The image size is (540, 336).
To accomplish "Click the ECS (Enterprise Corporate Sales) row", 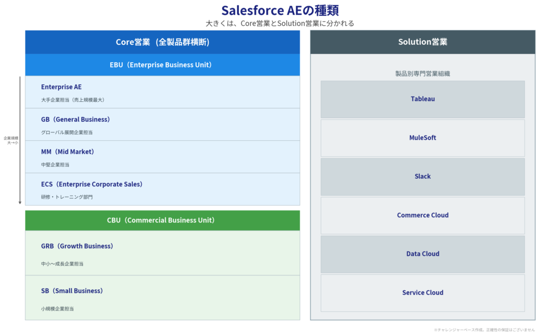I will pos(162,189).
